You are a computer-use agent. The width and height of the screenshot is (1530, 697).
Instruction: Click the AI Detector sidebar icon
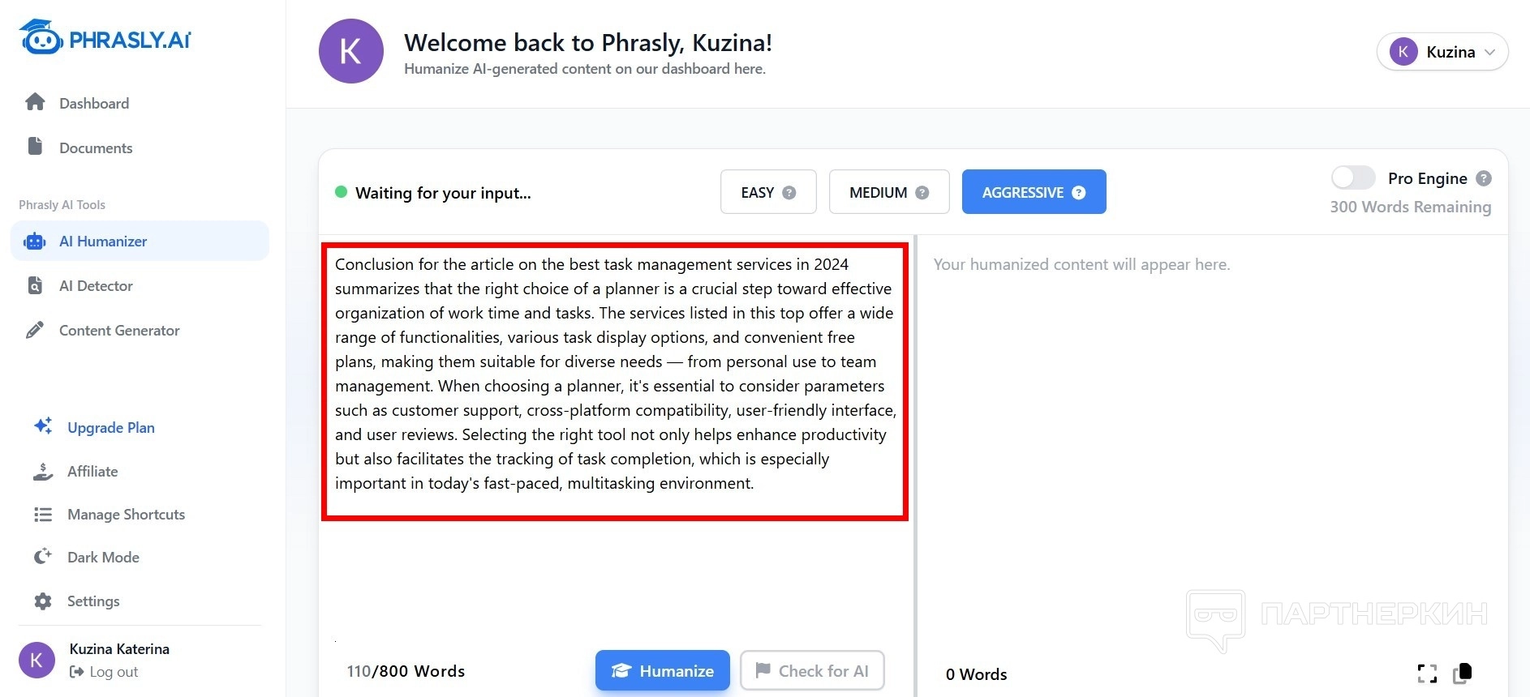click(35, 285)
